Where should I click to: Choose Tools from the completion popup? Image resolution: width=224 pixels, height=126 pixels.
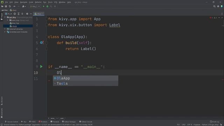[85, 83]
